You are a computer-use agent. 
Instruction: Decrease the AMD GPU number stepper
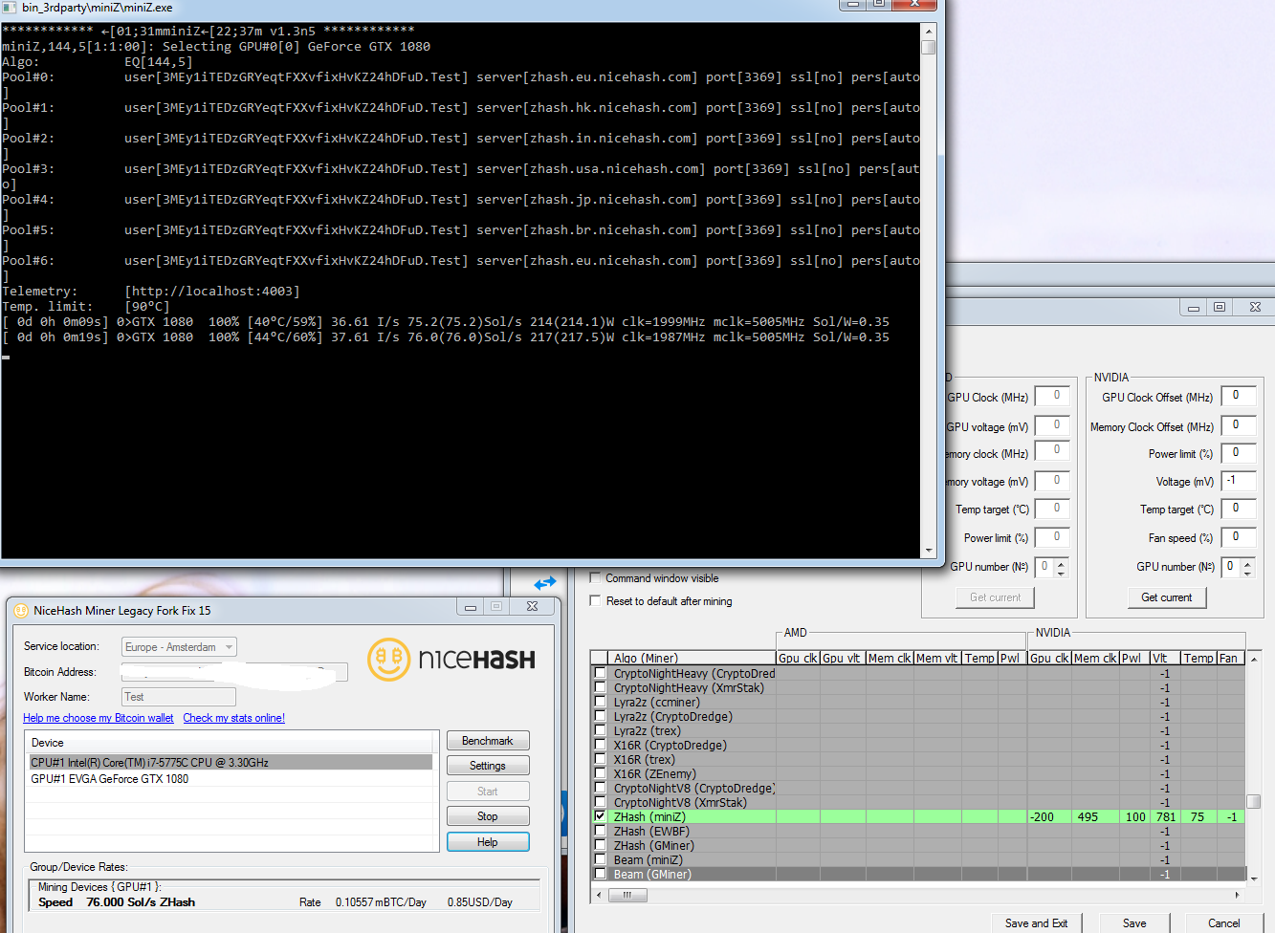pos(1061,572)
